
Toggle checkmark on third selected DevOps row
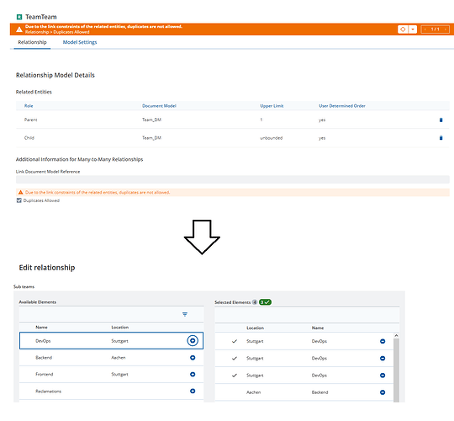235,376
